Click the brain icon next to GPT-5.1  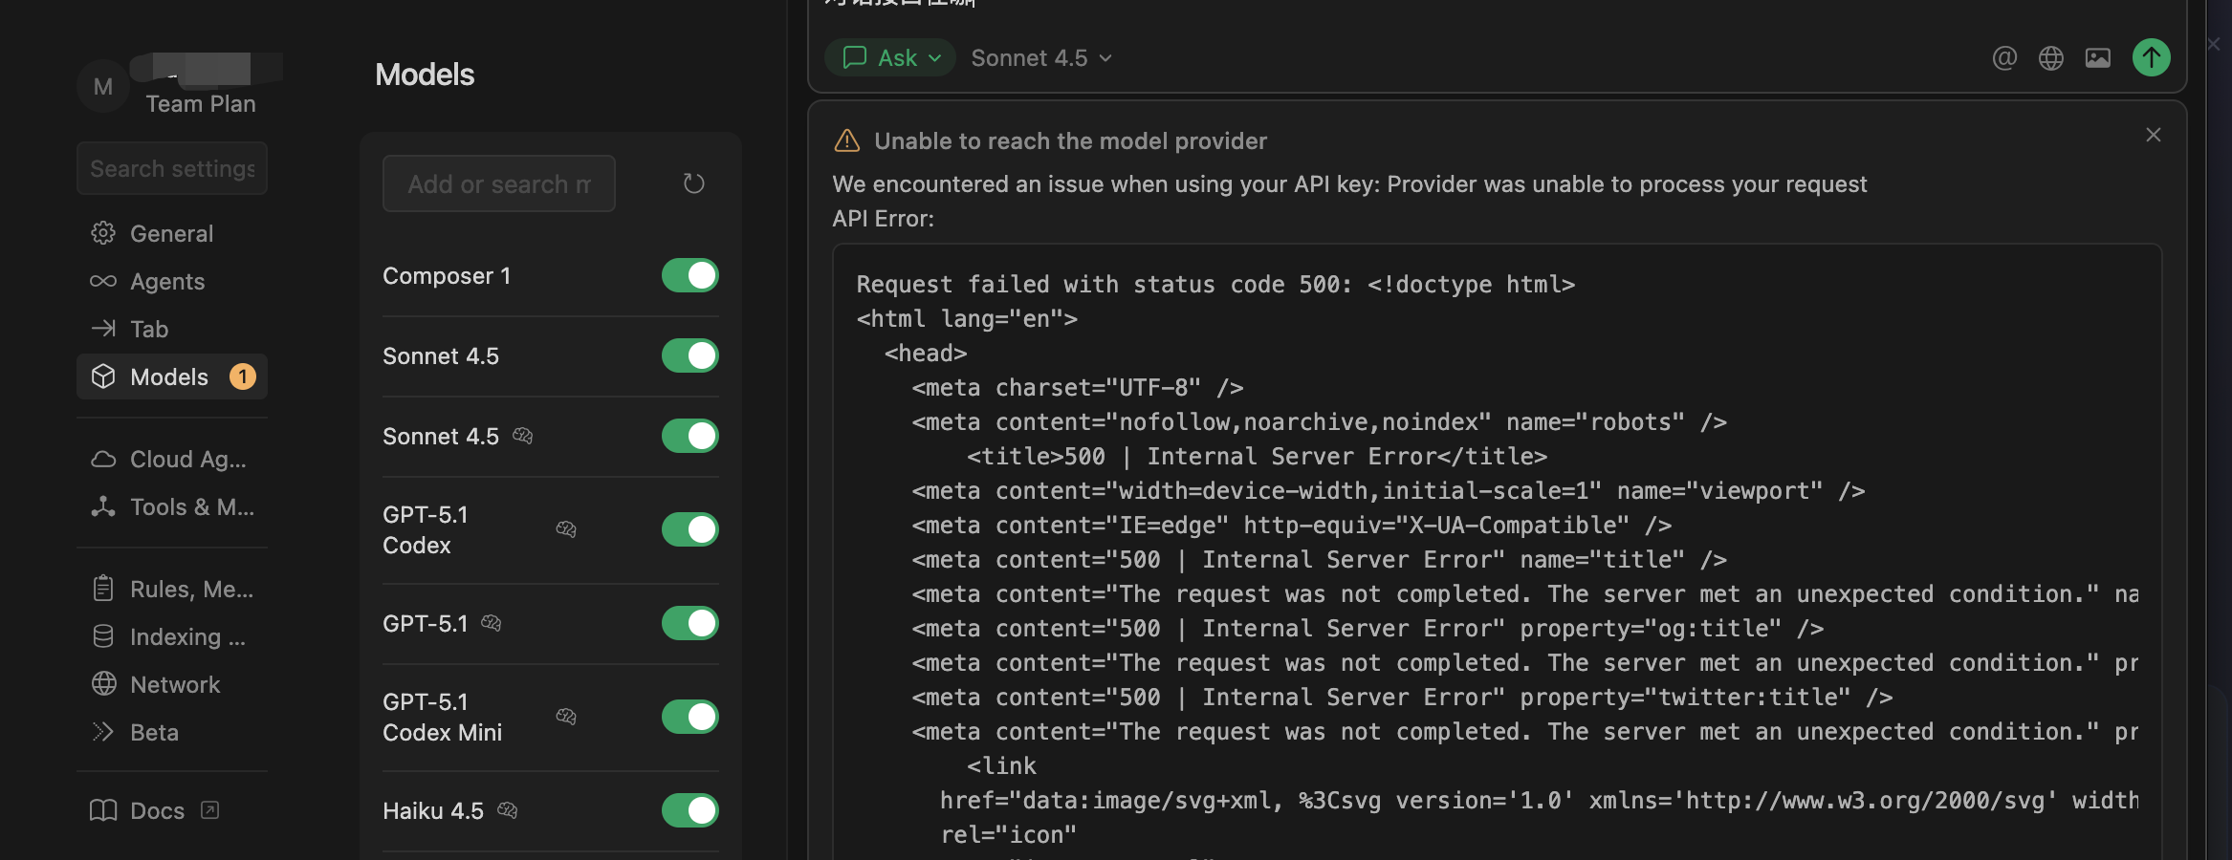[492, 623]
